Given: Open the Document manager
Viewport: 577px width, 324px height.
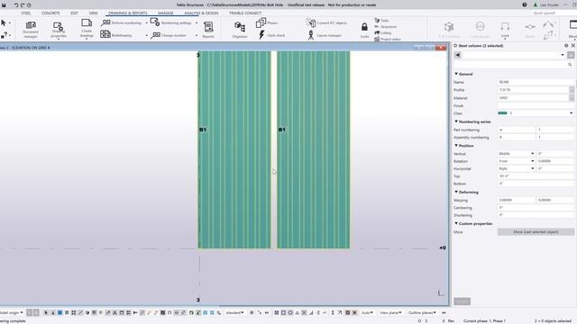Looking at the screenshot, I should pos(31,30).
